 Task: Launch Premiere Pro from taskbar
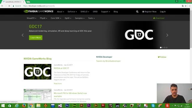coord(89,105)
